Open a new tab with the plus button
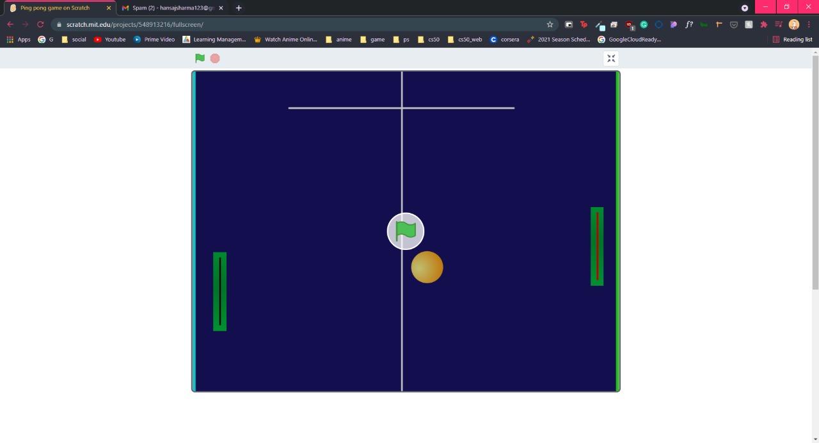Screen dimensions: 819x443 pos(239,8)
